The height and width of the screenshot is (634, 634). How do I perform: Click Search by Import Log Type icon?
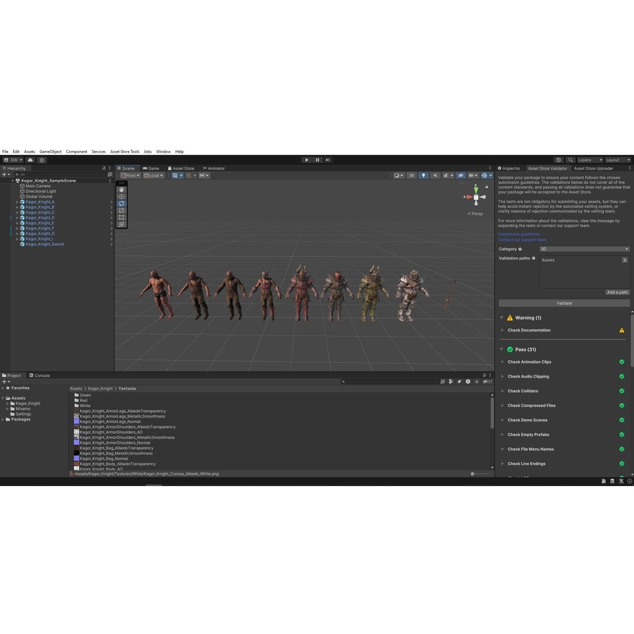(468, 382)
